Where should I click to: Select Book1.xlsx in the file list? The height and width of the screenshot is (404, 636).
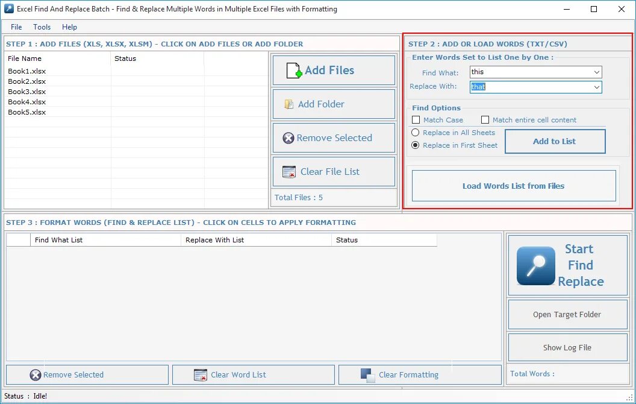(26, 71)
